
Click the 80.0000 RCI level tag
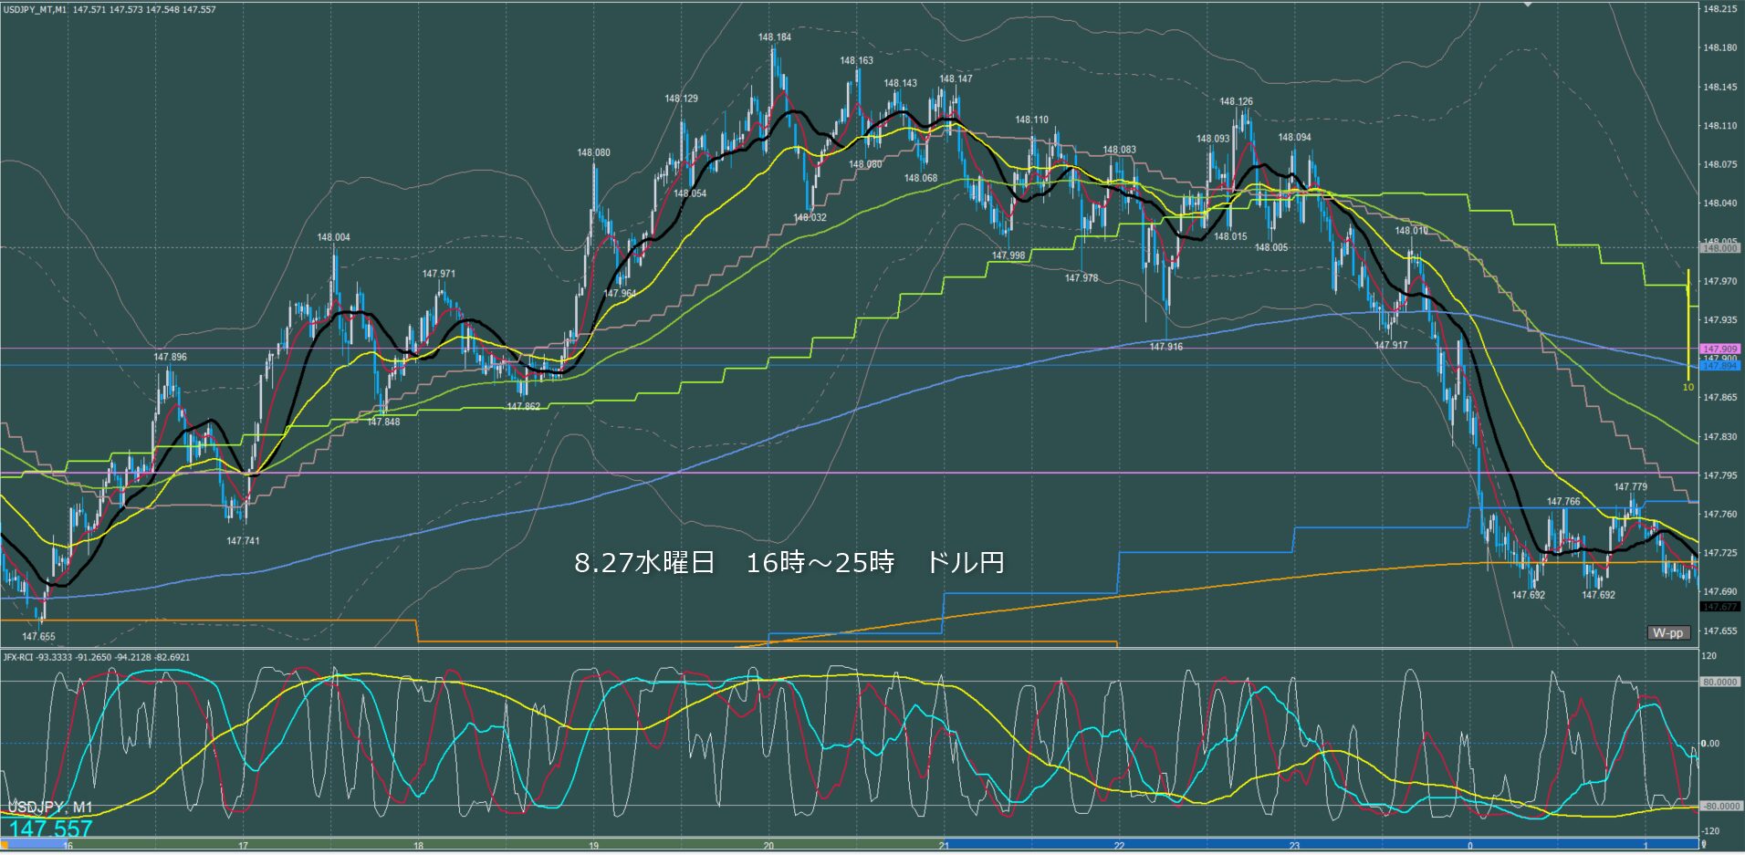click(x=1719, y=682)
